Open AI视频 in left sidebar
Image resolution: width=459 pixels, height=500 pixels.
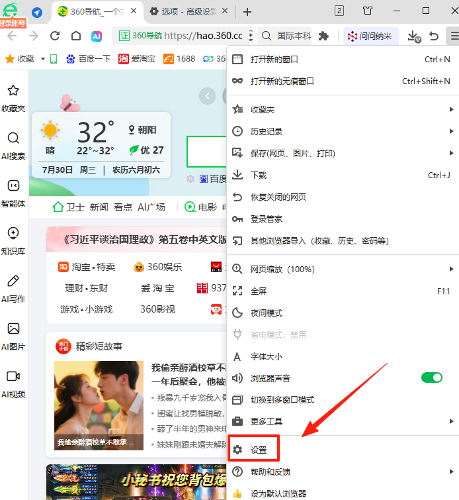(x=13, y=384)
